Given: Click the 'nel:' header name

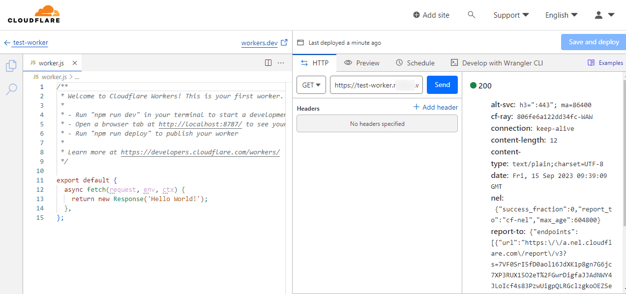Looking at the screenshot, I should pyautogui.click(x=497, y=198).
